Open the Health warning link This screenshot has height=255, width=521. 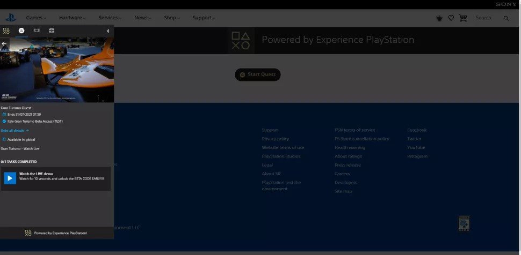tap(350, 147)
